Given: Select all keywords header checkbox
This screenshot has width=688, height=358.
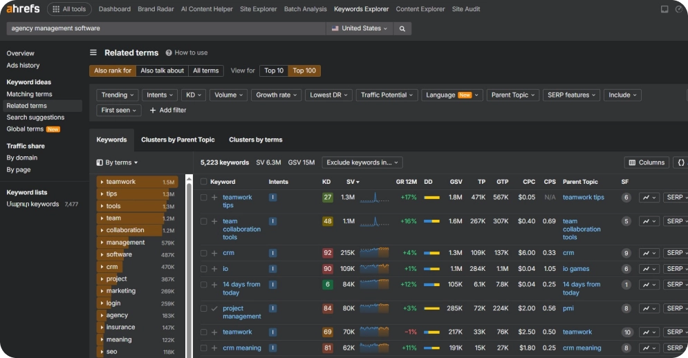Looking at the screenshot, I should tap(203, 182).
